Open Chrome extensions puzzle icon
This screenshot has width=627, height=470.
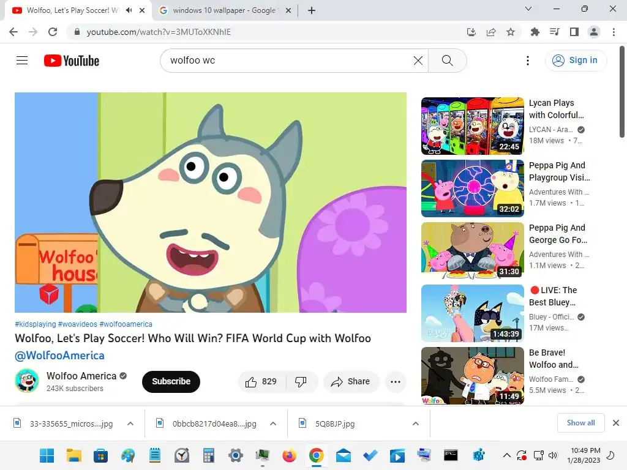point(535,32)
